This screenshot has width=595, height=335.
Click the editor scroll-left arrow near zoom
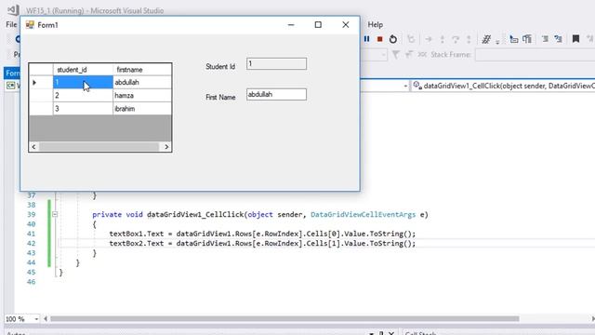point(46,319)
